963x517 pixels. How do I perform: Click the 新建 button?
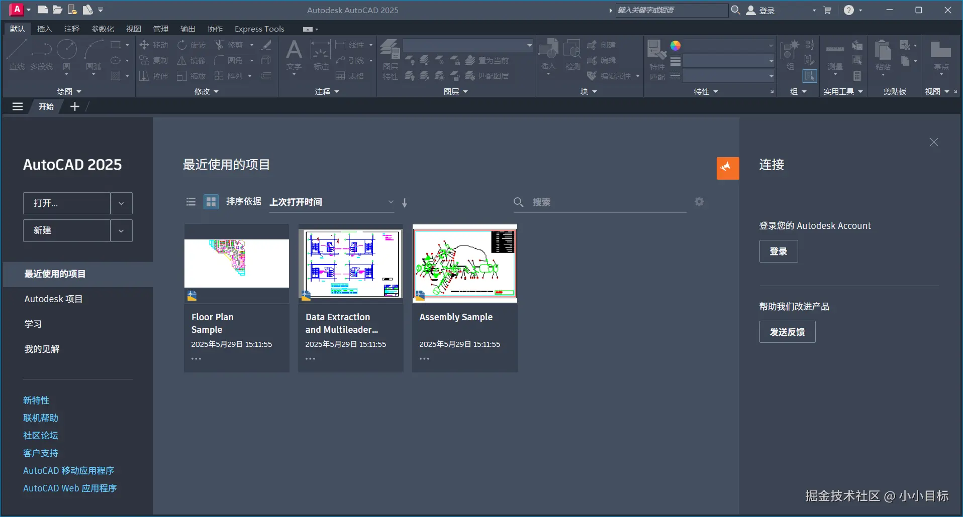(x=67, y=230)
